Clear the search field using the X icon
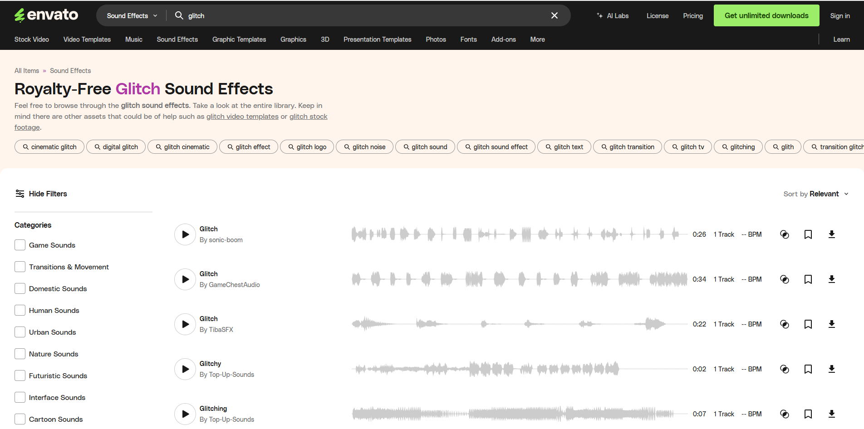The height and width of the screenshot is (429, 864). [x=554, y=15]
